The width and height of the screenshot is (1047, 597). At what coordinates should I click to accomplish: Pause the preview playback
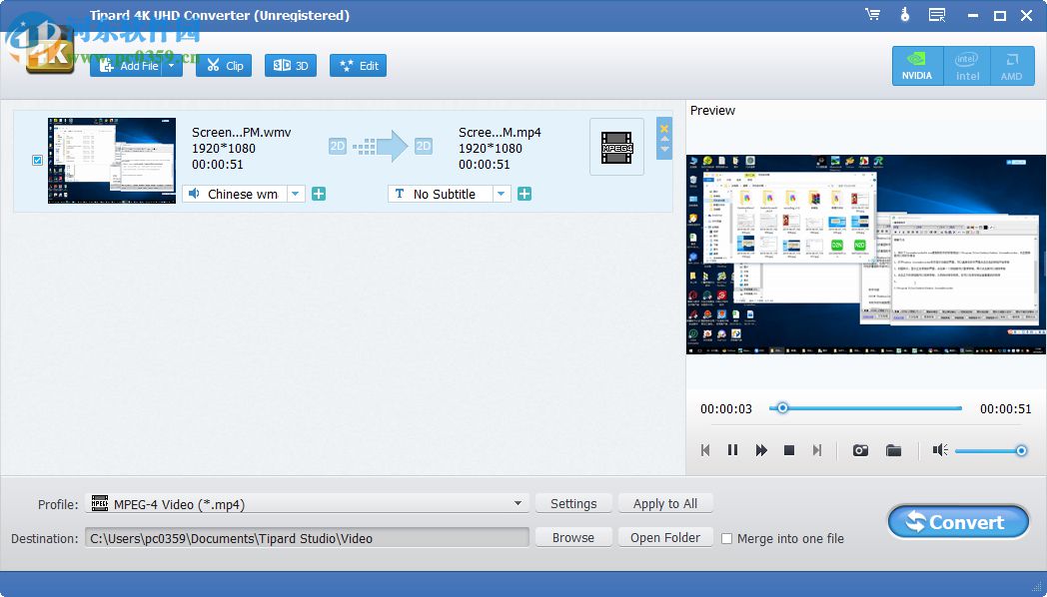tap(733, 450)
